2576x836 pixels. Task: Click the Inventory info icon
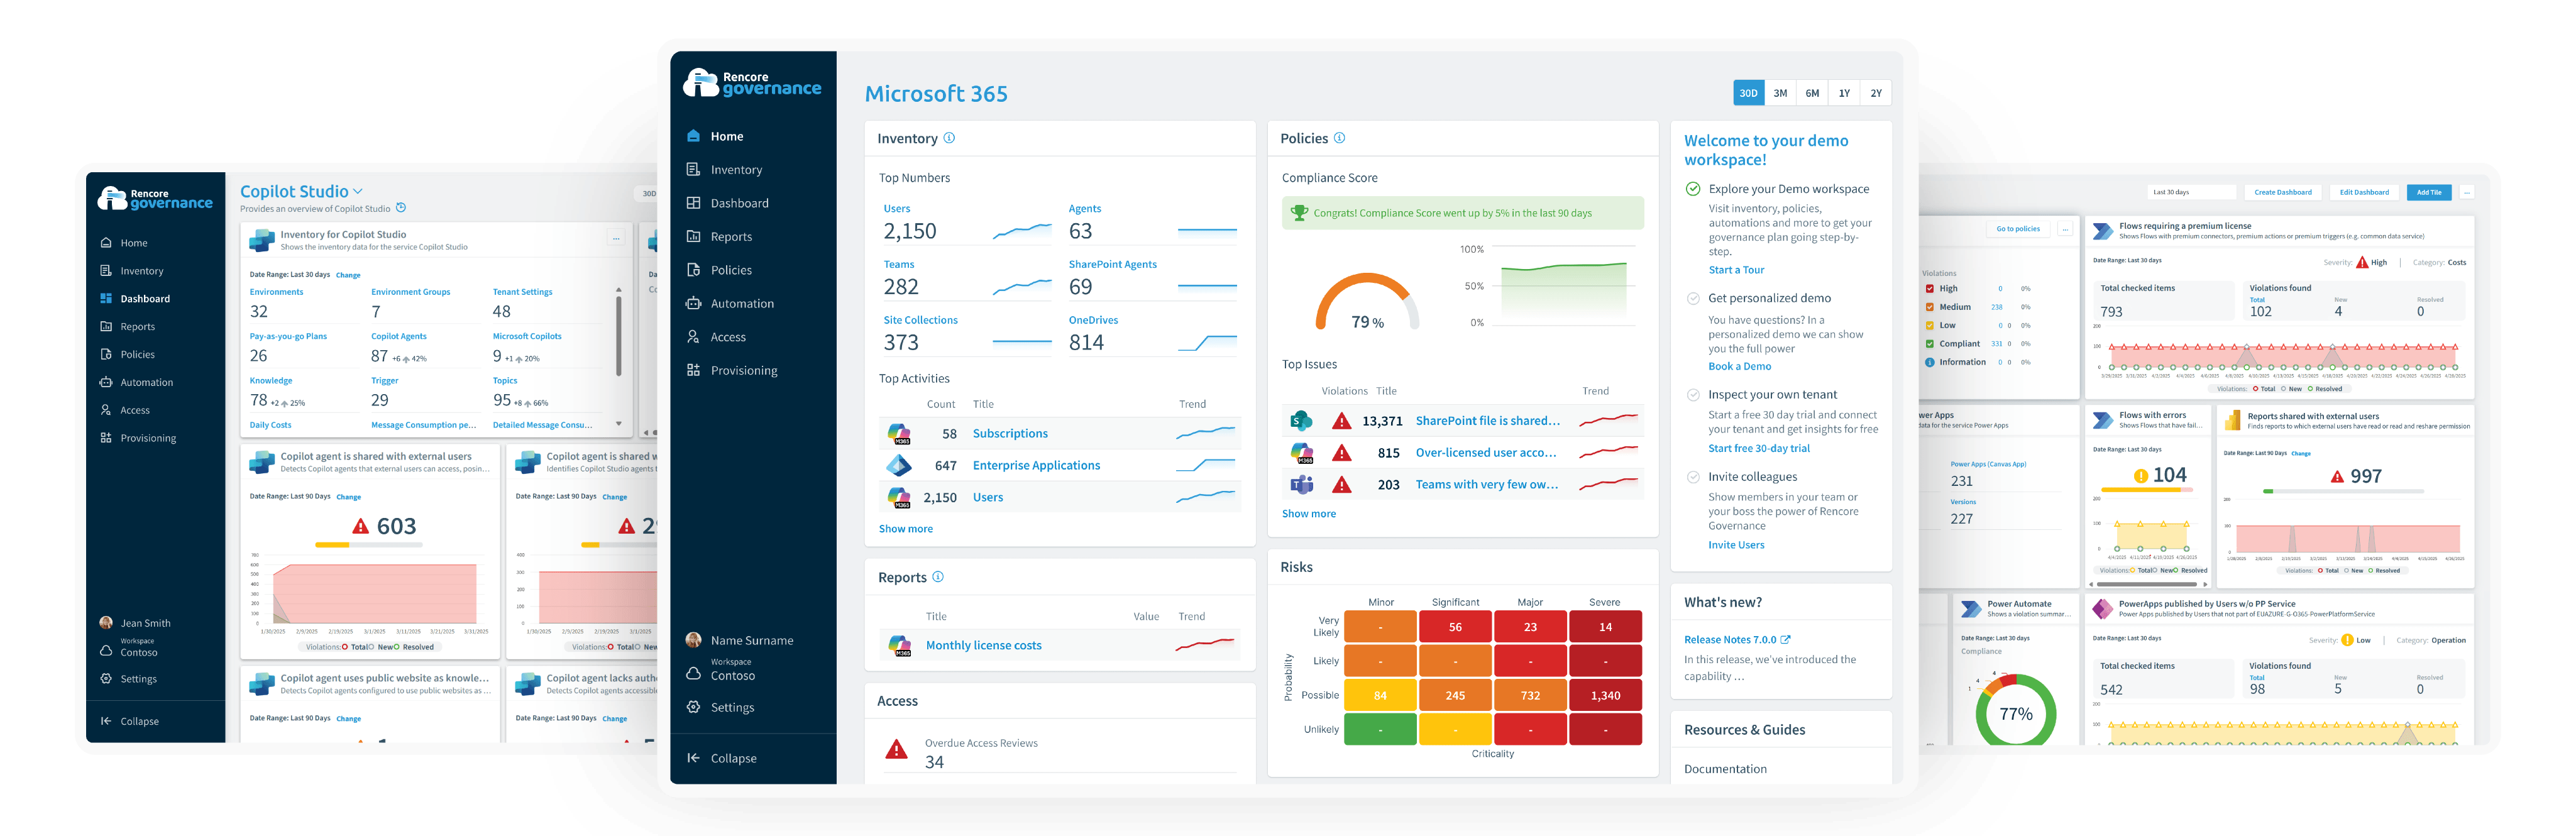(x=949, y=138)
